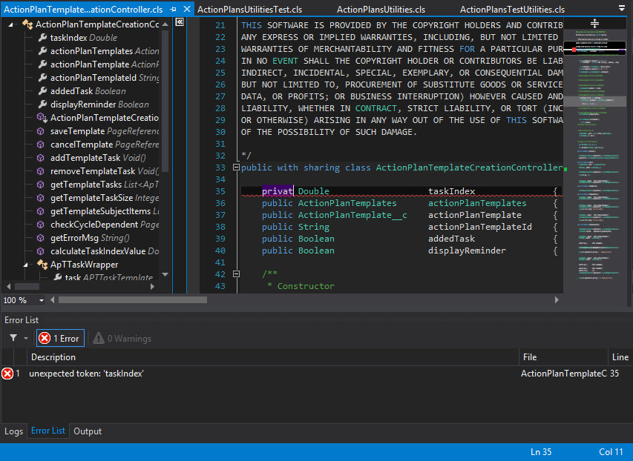Switch to ActionPlansUtilitiesTest.cls tab
633x461 pixels.
(249, 9)
